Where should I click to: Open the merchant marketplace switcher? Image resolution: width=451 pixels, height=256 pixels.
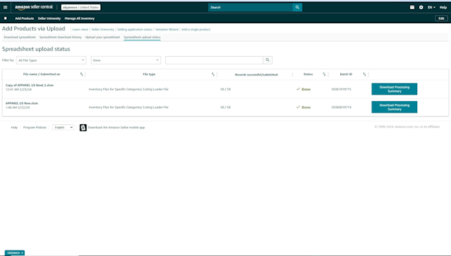click(x=81, y=7)
